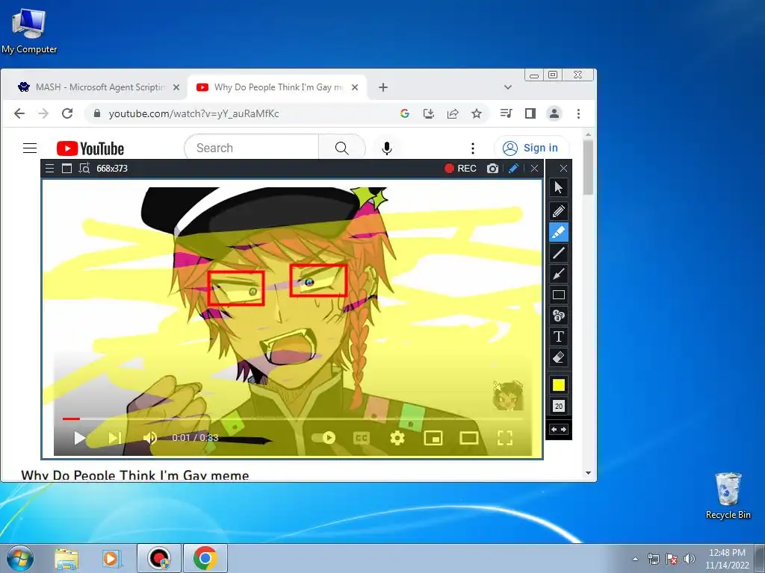Viewport: 765px width, 573px height.
Task: Switch to theater mode view
Action: click(469, 438)
